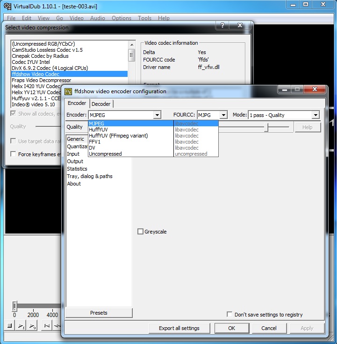Switch to the Encoder tab
337x344 pixels.
coord(77,103)
